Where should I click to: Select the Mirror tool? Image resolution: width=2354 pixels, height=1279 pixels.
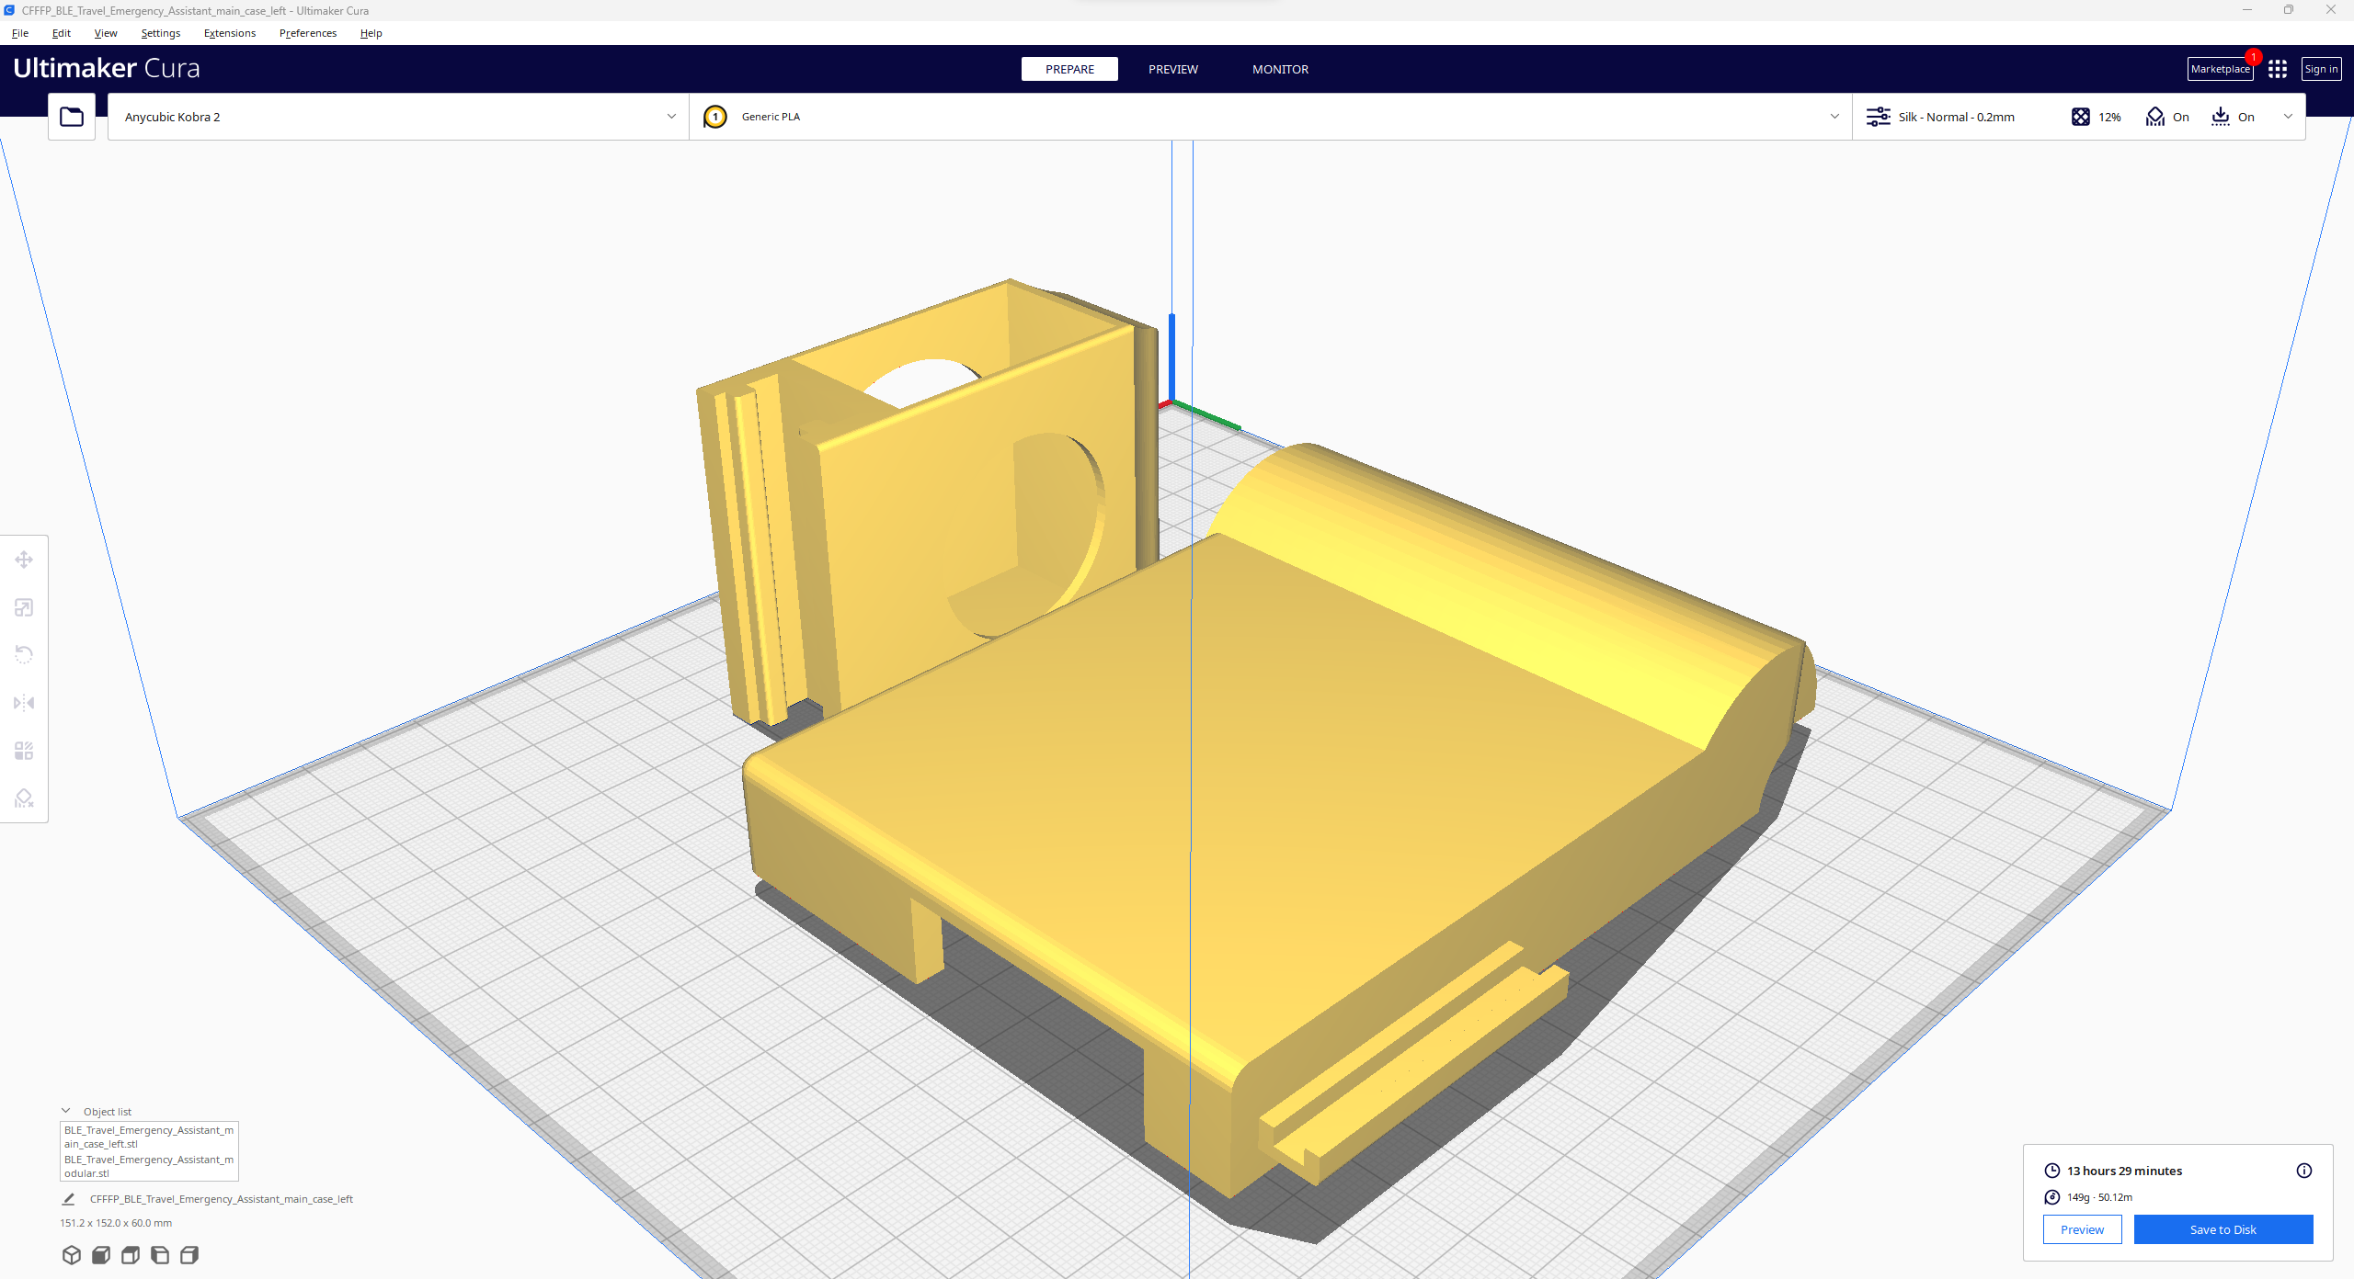pos(24,702)
